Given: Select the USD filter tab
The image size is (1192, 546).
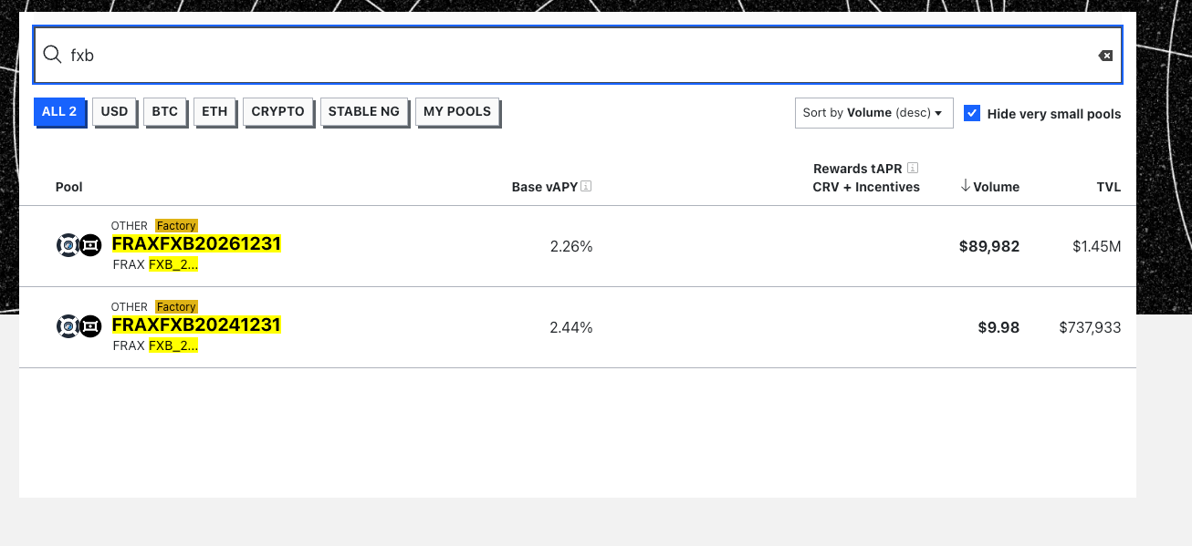Looking at the screenshot, I should 114,111.
